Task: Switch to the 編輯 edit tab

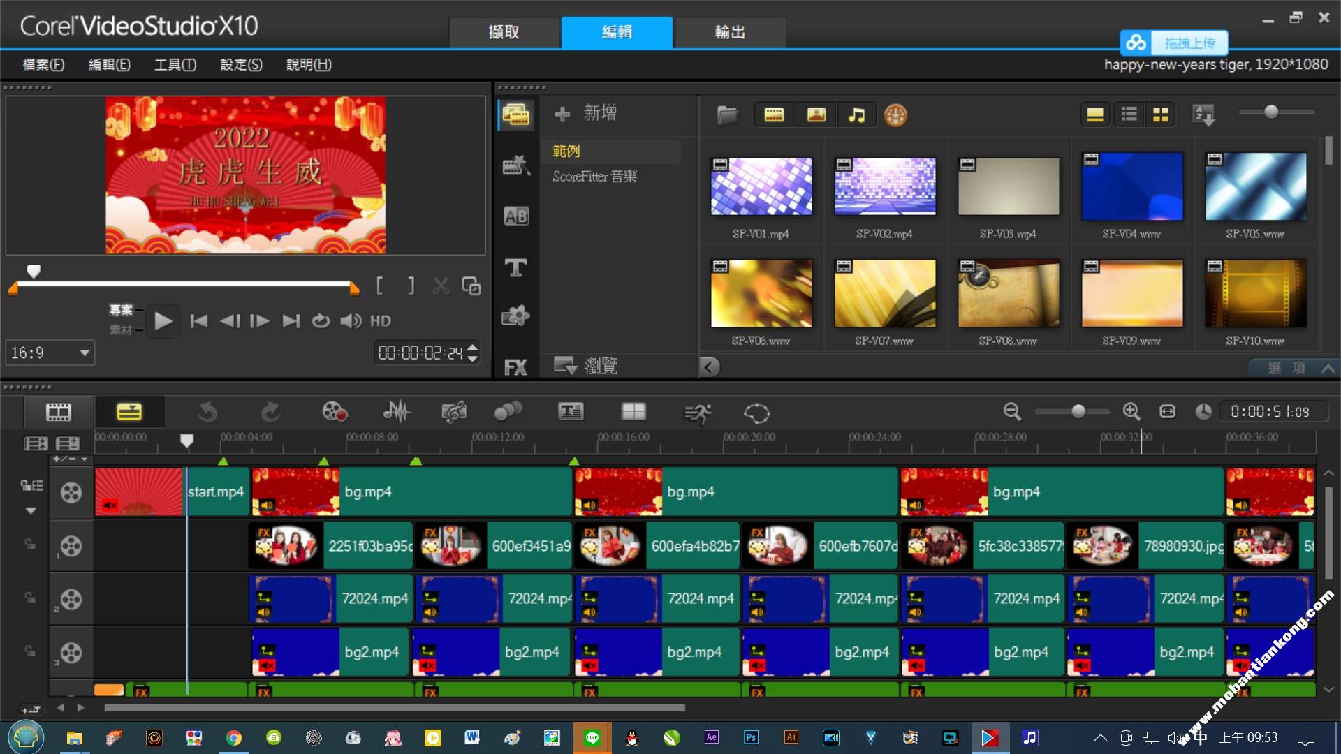Action: pos(617,32)
